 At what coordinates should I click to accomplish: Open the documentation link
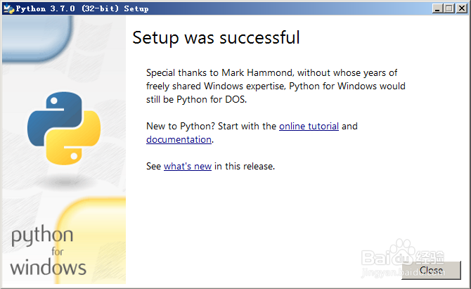(179, 139)
